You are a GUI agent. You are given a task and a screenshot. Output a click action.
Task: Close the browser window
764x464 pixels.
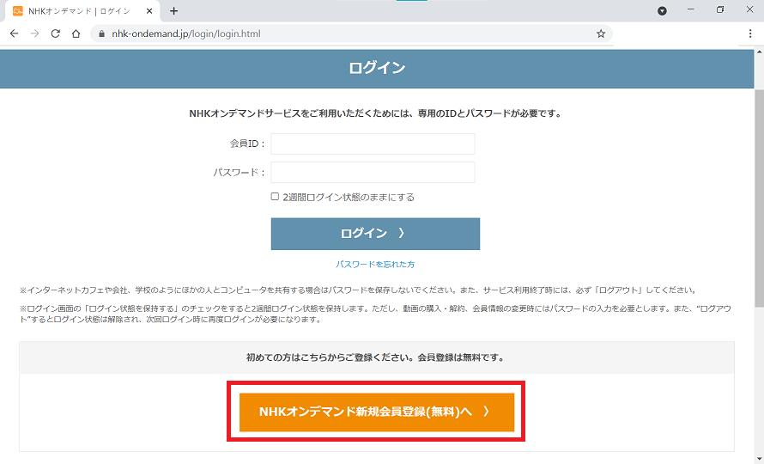tap(749, 9)
